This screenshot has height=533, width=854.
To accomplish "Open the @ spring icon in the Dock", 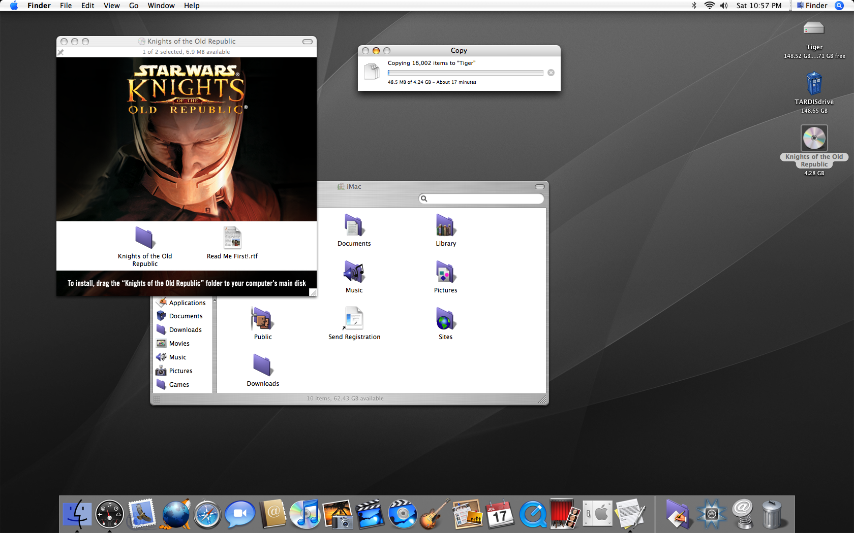I will coord(743,514).
